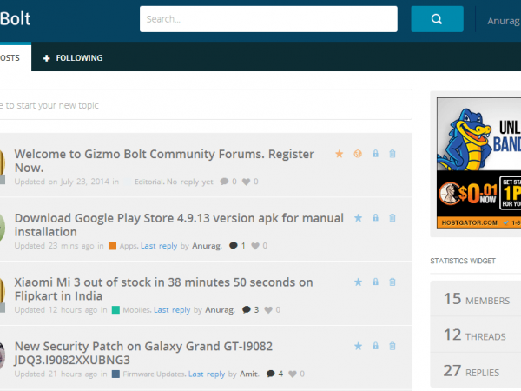The height and width of the screenshot is (391, 521).
Task: Open Anurag's profile on Xiaomi thread
Action: coord(220,310)
